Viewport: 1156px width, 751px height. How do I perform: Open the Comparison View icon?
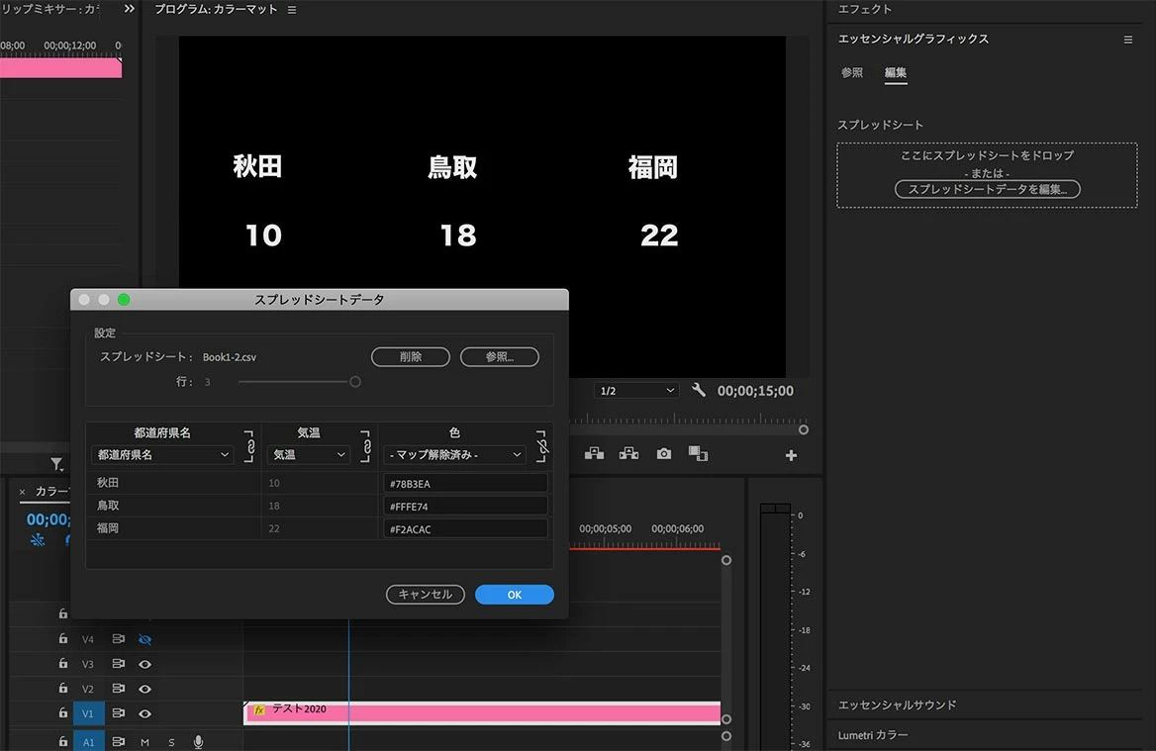coord(698,454)
